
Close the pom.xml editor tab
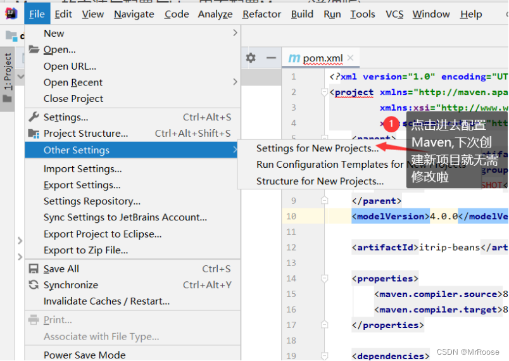click(x=350, y=58)
